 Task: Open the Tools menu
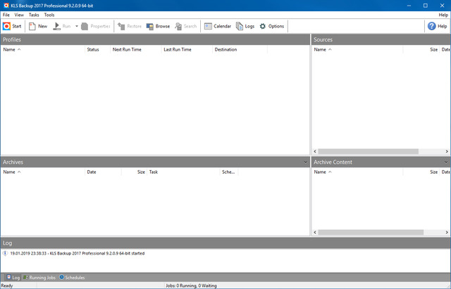click(49, 15)
